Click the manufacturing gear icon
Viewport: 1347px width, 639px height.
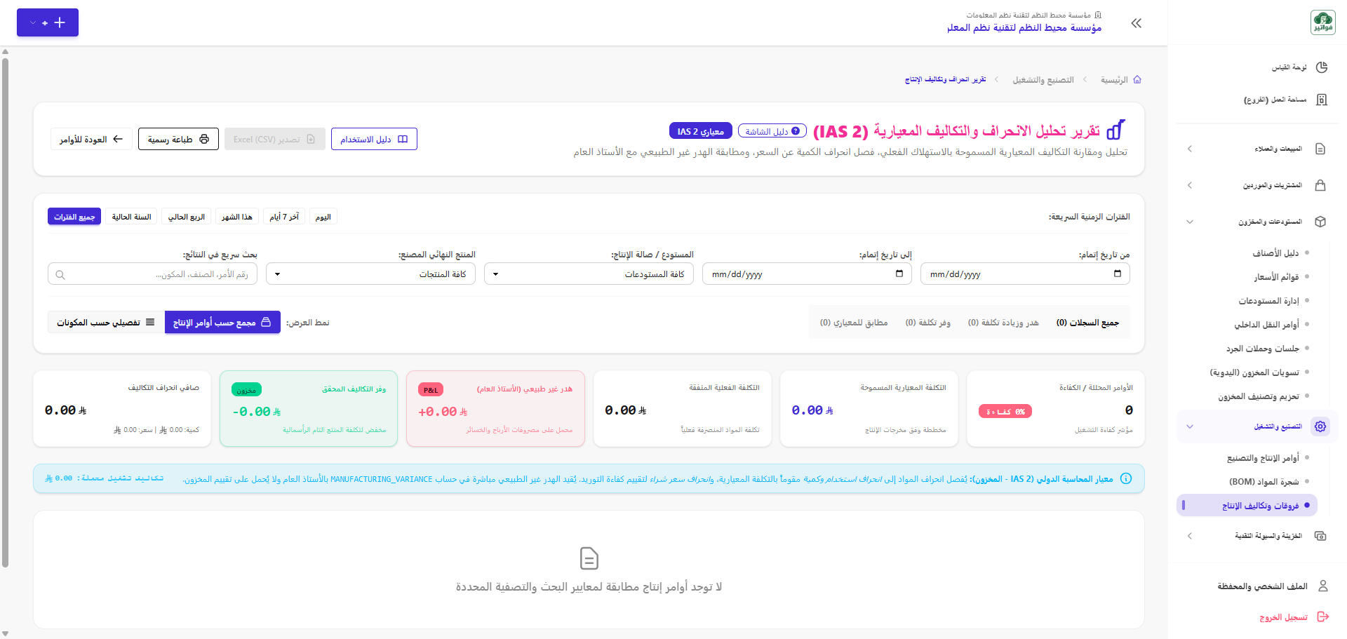1320,426
